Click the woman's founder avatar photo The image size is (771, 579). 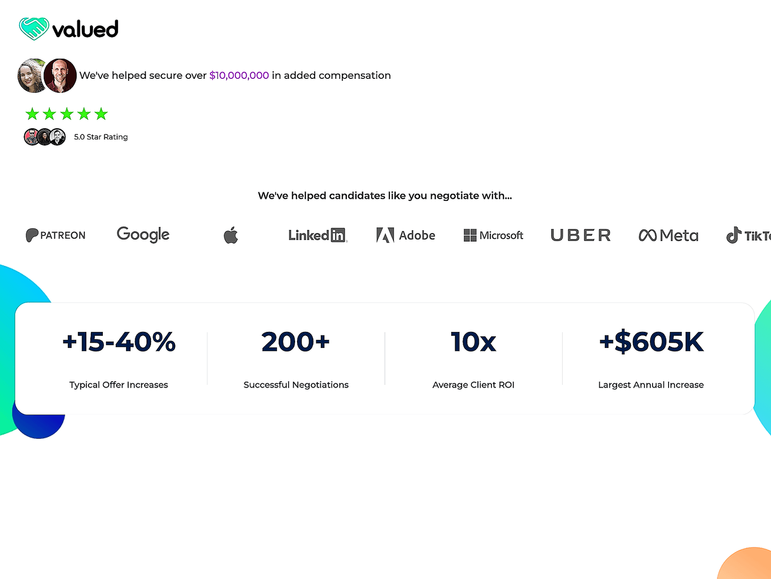(31, 76)
